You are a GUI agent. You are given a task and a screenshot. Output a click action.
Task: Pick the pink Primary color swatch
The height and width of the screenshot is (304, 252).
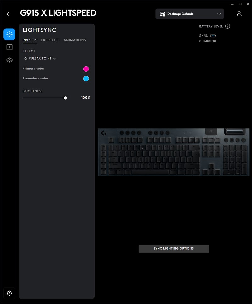point(86,69)
